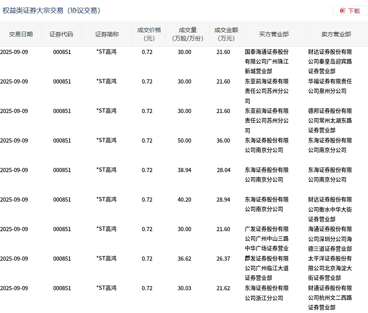
Task: Click the 成交价格(元) column header
Action: tap(149, 34)
